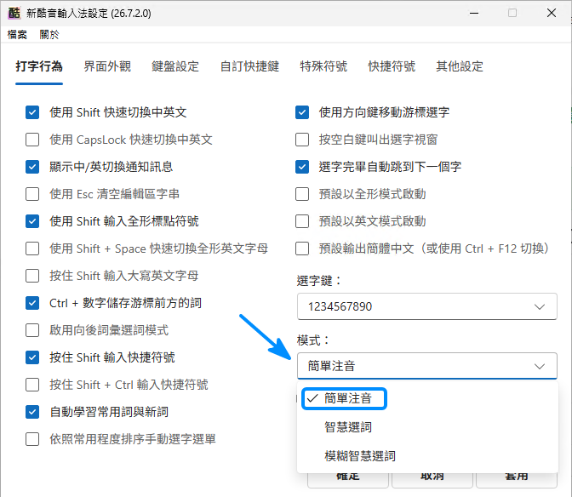
Task: Switch to the 其他設定 tab
Action: click(x=460, y=66)
